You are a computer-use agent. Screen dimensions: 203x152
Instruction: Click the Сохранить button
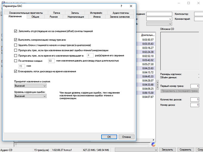tap(185, 150)
